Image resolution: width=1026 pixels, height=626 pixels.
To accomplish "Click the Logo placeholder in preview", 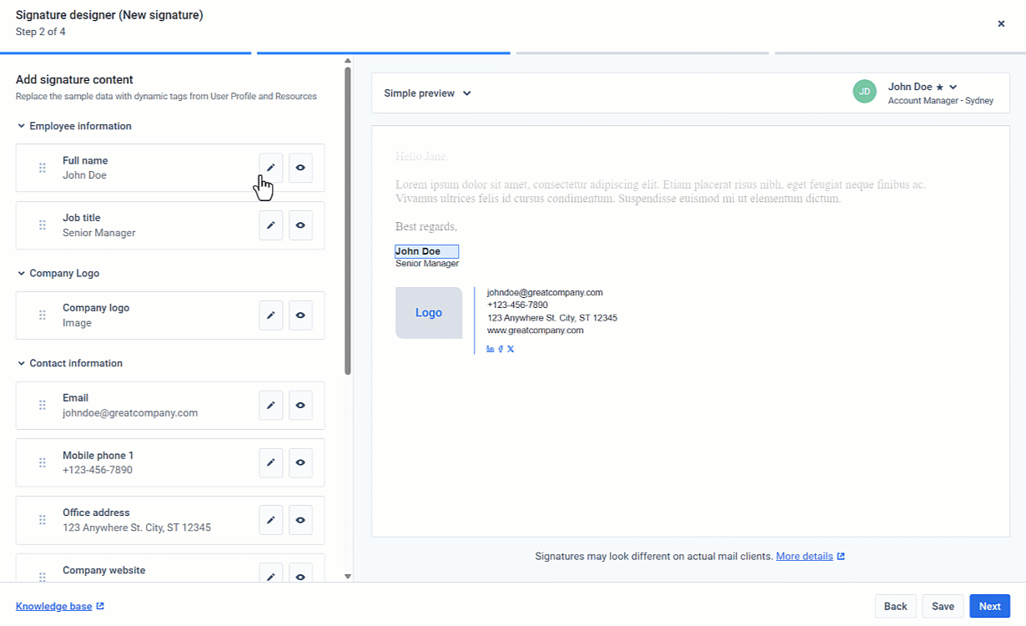I will (x=429, y=313).
